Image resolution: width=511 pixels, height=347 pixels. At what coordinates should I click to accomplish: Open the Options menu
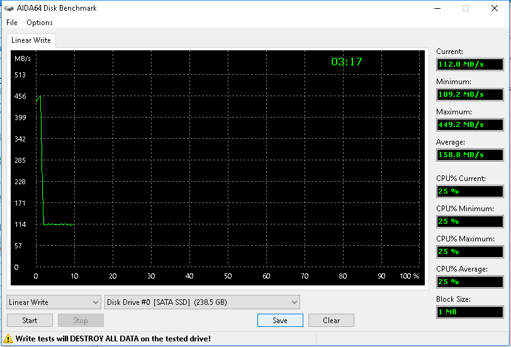click(40, 23)
